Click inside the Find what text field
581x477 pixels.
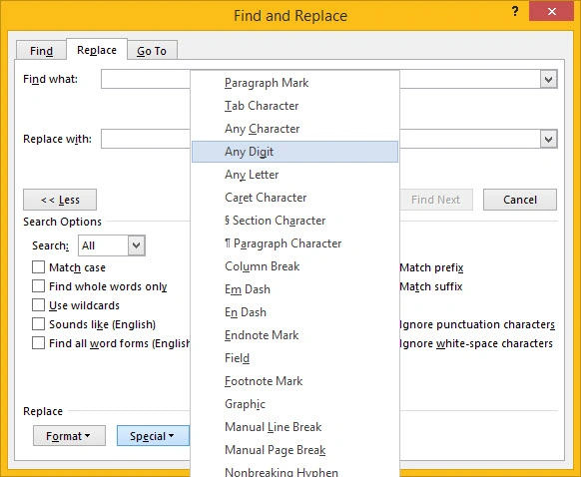click(x=146, y=79)
